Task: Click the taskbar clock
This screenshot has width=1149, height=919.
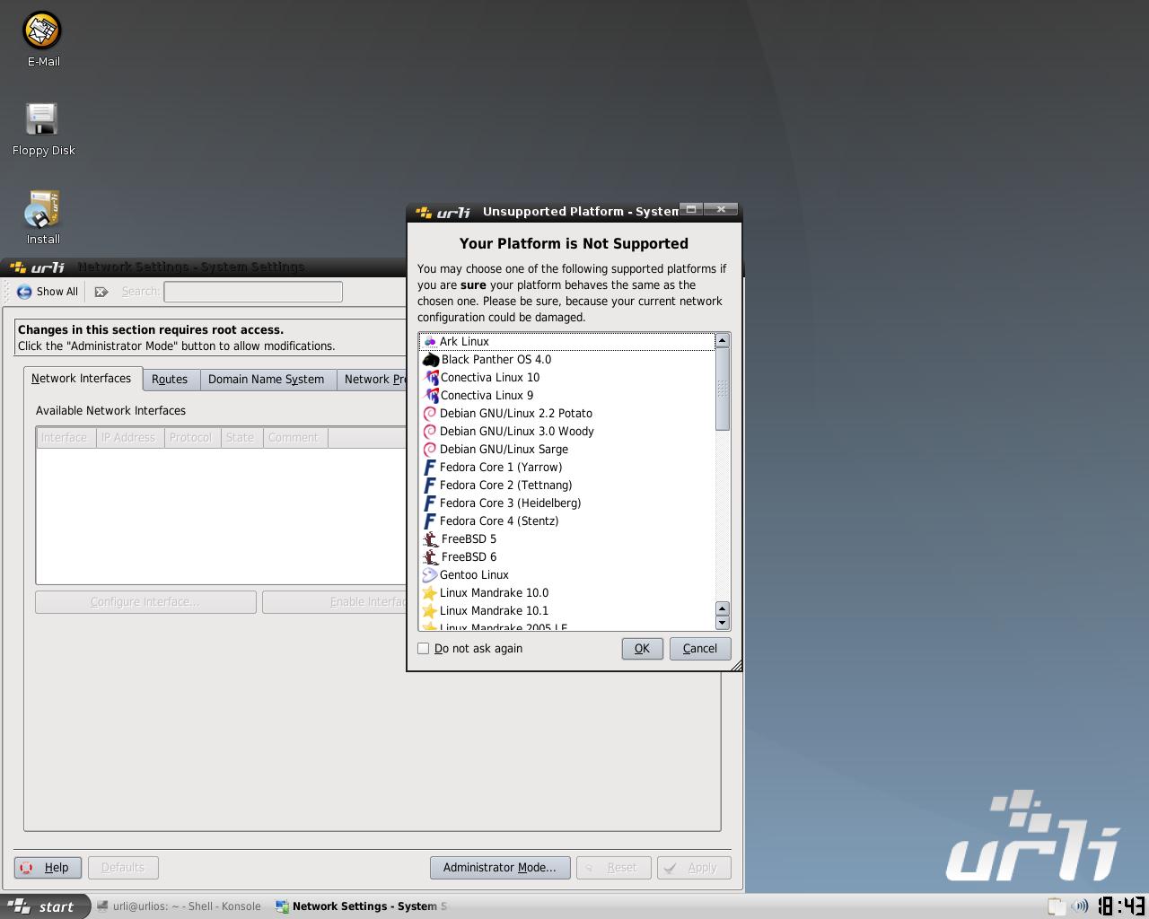Action: [x=1121, y=906]
